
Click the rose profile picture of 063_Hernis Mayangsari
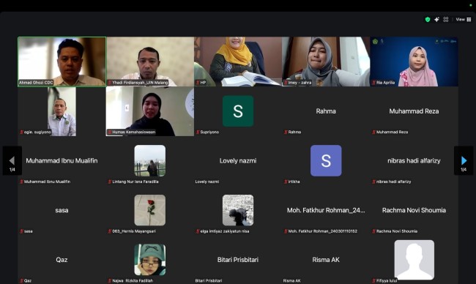coord(150,210)
